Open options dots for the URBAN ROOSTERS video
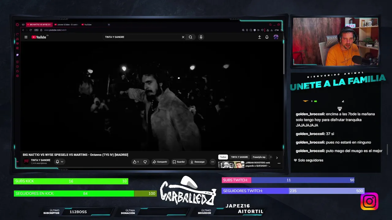The image size is (392, 220). (x=279, y=163)
